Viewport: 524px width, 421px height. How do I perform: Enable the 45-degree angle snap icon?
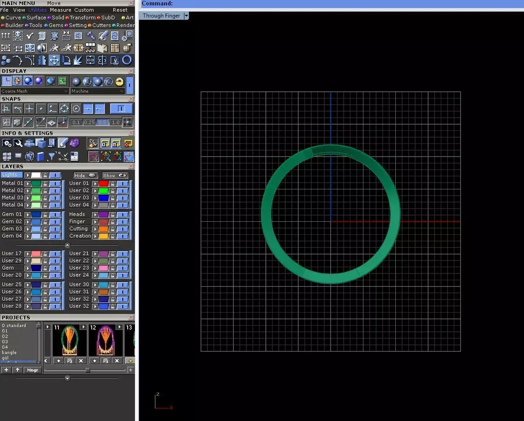(40, 122)
